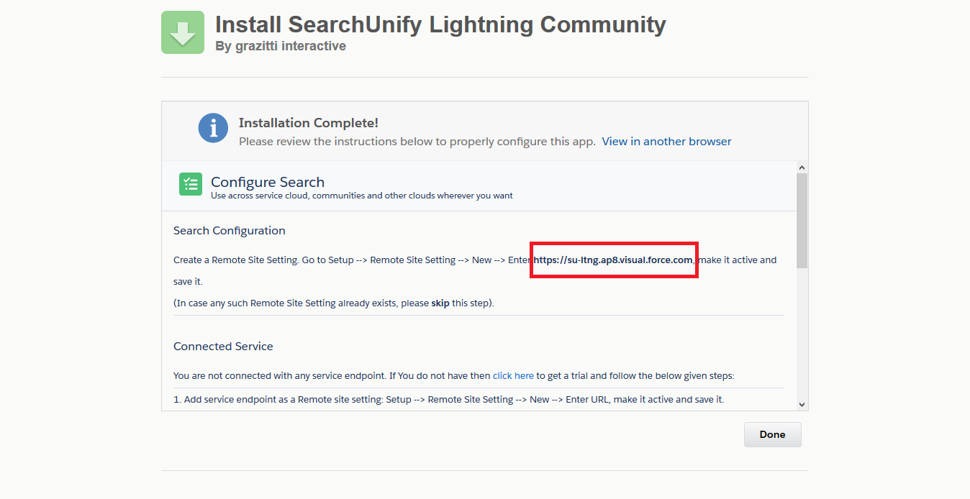Click the 'Installation Complete!' heading
This screenshot has width=970, height=499.
coord(309,123)
